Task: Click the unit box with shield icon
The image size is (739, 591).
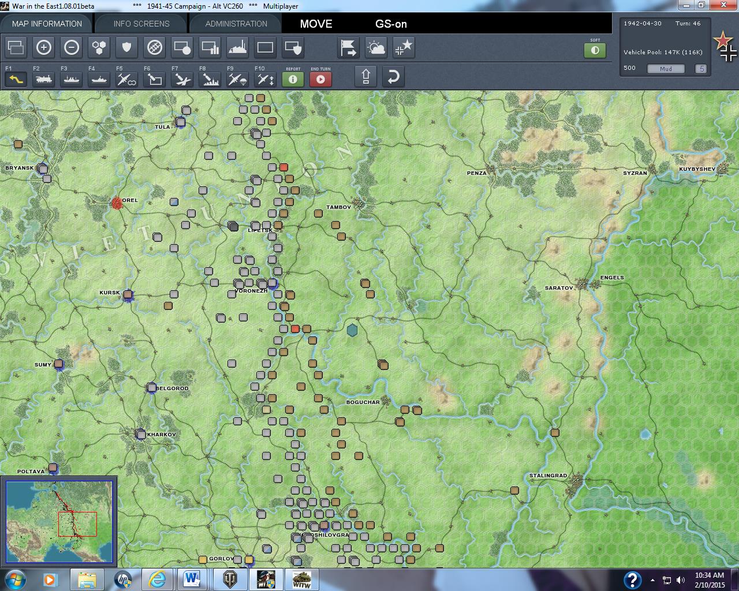Action: coord(293,47)
